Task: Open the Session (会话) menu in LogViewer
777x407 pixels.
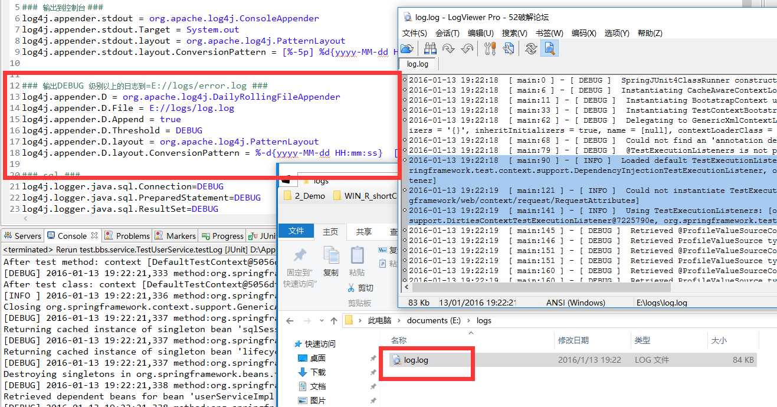Action: click(447, 33)
